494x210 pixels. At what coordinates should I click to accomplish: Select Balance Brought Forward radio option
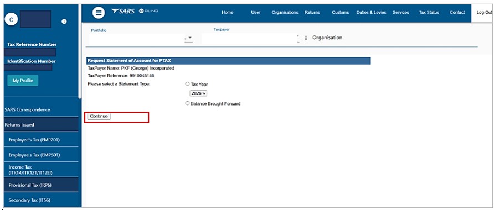[187, 103]
